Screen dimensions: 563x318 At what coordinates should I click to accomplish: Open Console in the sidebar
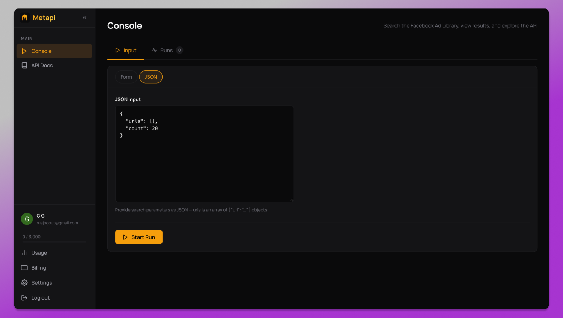pyautogui.click(x=54, y=51)
